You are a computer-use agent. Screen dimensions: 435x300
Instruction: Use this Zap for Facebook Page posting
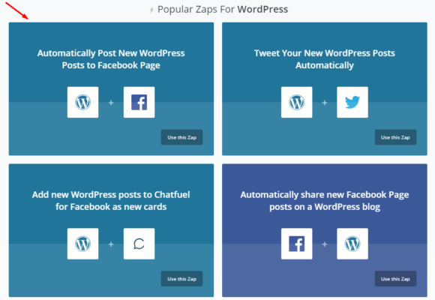point(181,137)
